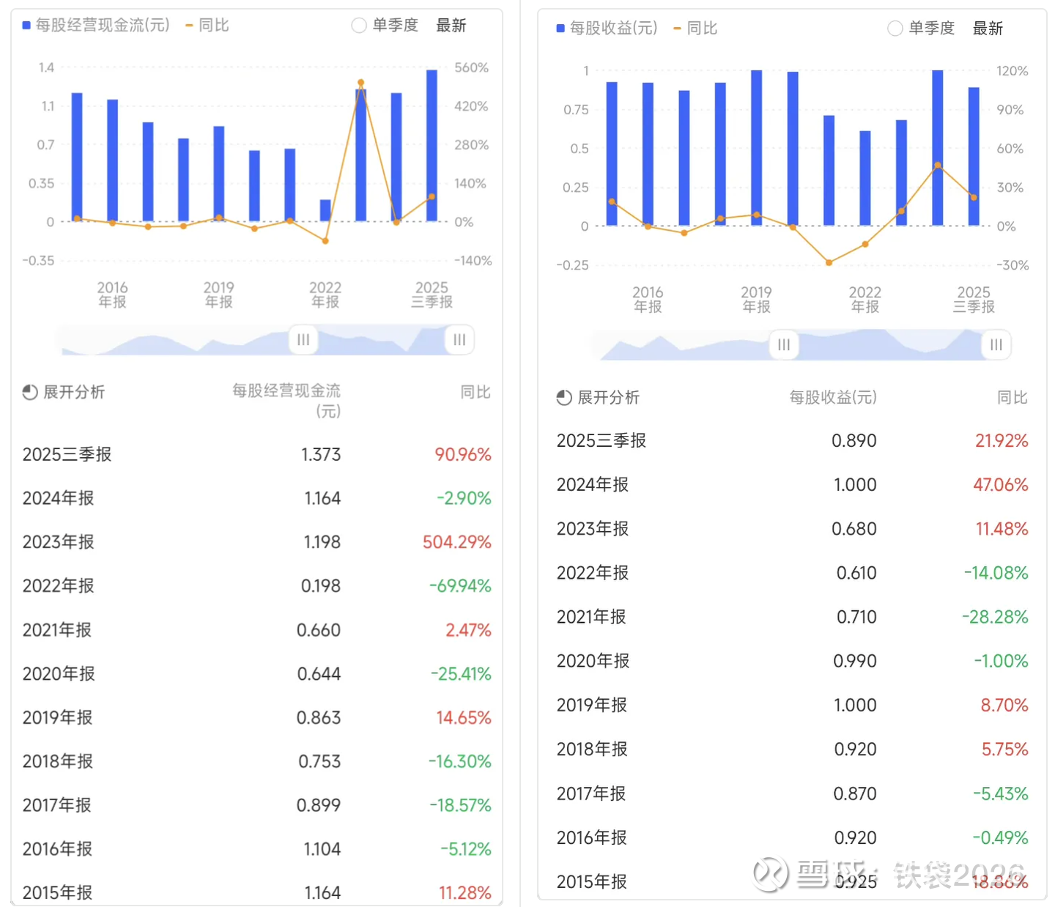1055x907 pixels.
Task: Toggle 每股经营现金流(元) legend series
Action: click(96, 26)
